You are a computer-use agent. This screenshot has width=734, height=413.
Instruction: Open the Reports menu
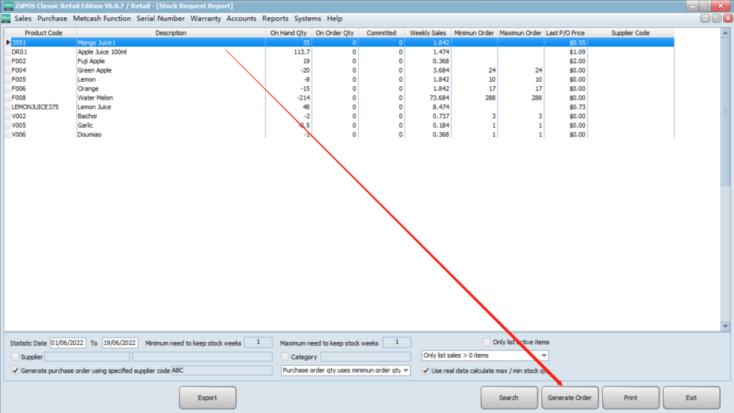275,19
